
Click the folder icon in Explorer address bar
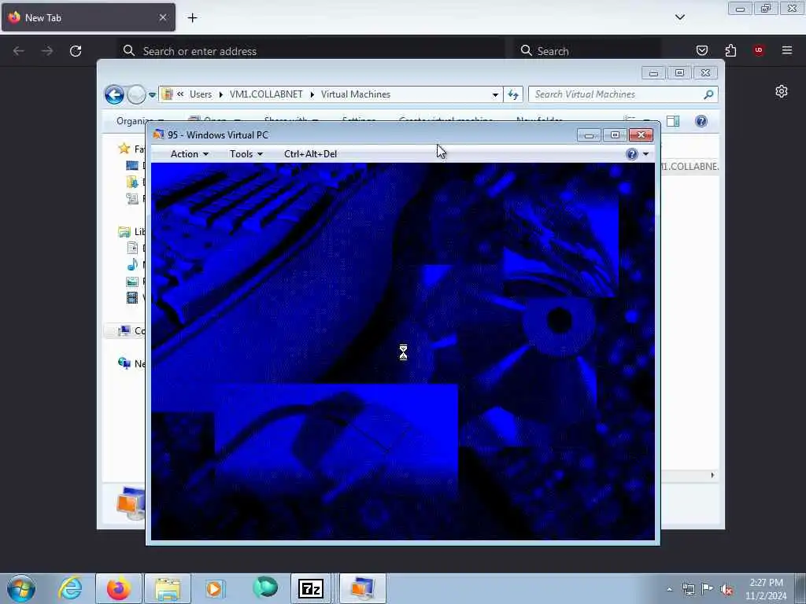167,94
